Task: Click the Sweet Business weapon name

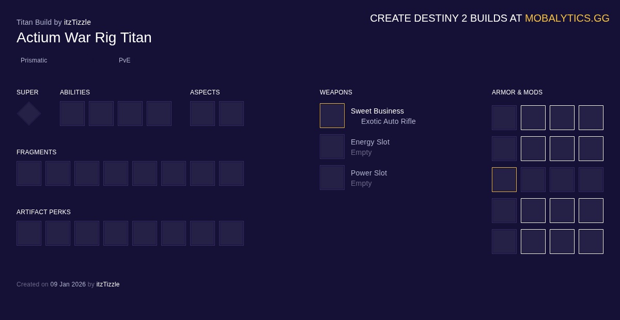Action: pyautogui.click(x=377, y=111)
